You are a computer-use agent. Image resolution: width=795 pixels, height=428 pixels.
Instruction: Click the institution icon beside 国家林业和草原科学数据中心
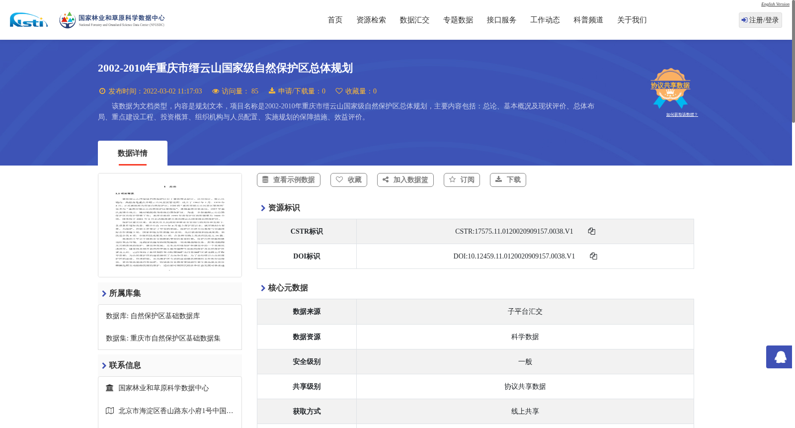point(110,388)
